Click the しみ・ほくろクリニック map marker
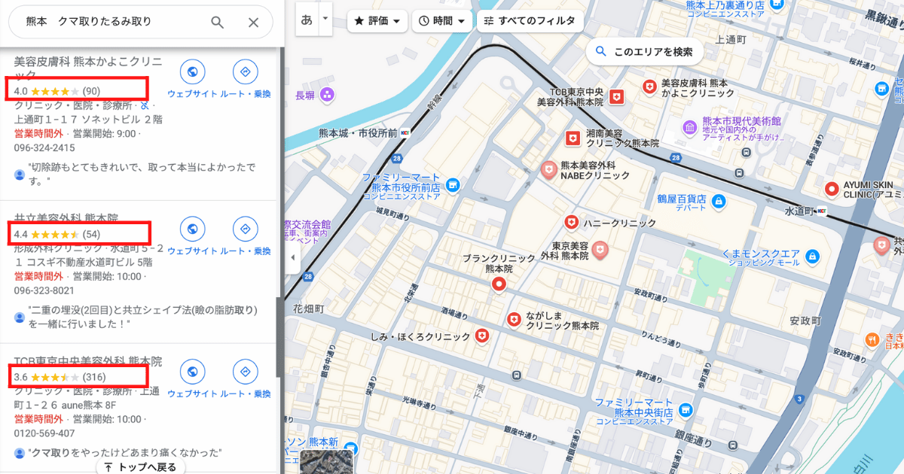 482,336
